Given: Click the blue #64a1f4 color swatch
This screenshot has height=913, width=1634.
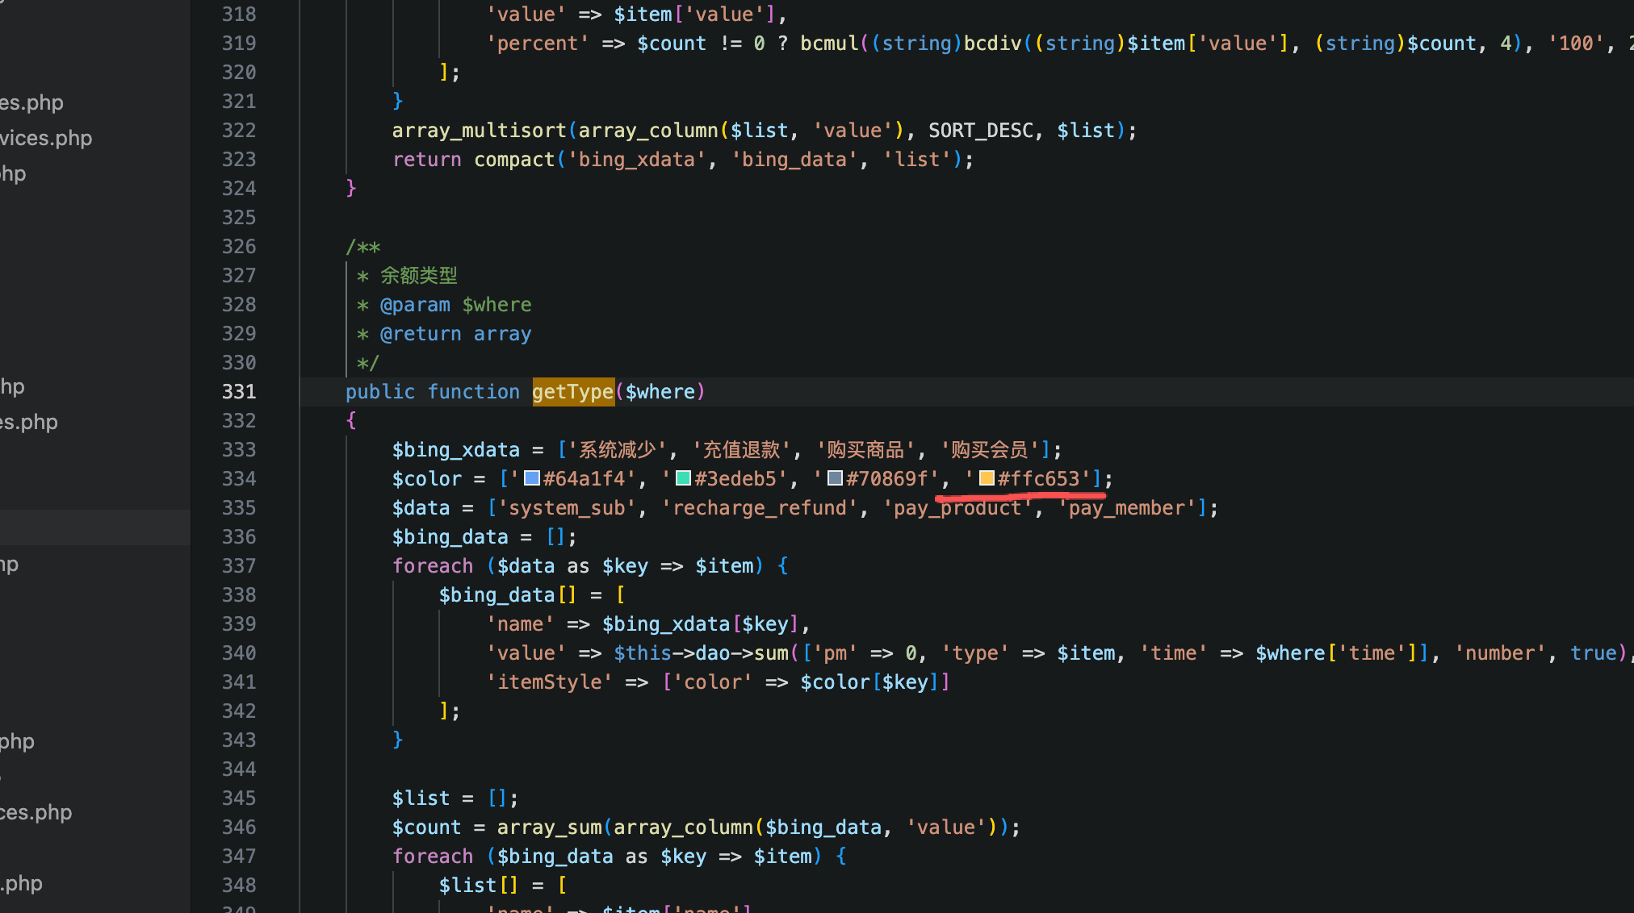Looking at the screenshot, I should [x=532, y=478].
